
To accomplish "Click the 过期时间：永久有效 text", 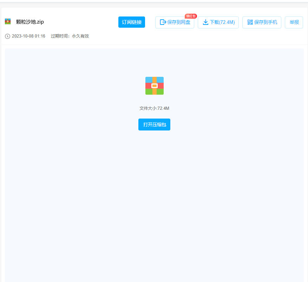I will tap(70, 36).
